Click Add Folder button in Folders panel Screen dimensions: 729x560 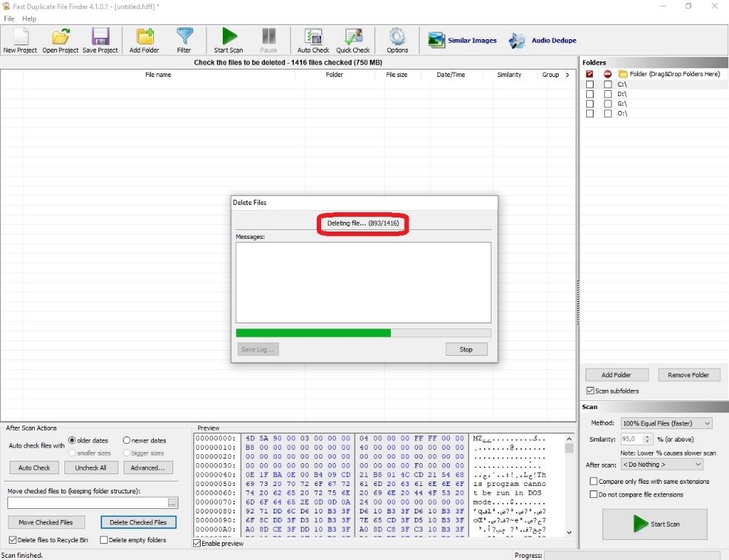(617, 374)
